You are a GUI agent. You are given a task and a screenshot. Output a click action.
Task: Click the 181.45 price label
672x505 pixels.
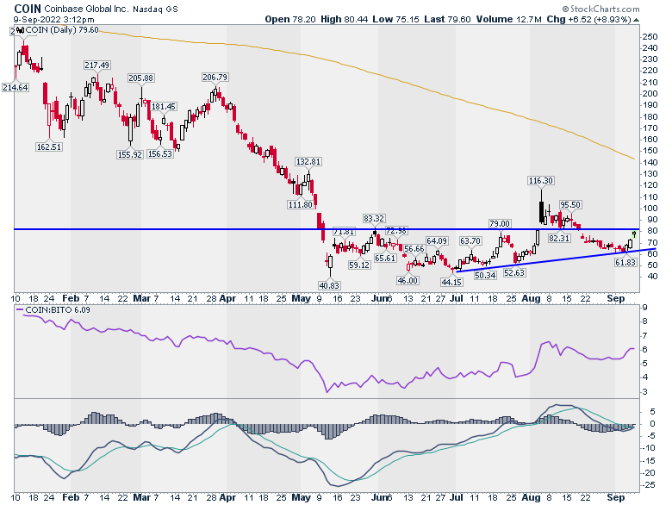point(164,106)
